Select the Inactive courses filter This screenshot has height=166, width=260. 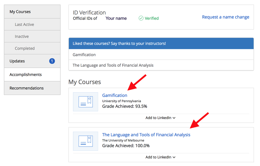point(22,36)
